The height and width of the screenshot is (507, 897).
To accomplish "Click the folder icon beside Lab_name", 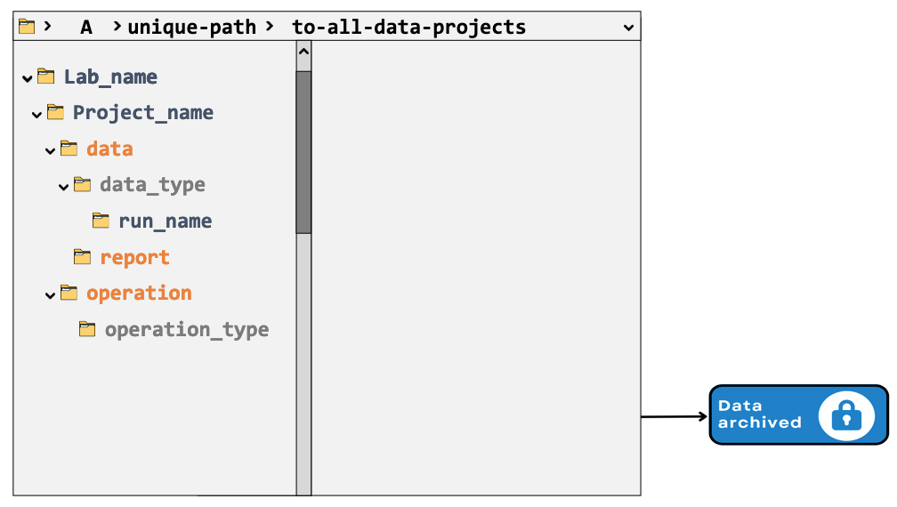I will (x=46, y=76).
